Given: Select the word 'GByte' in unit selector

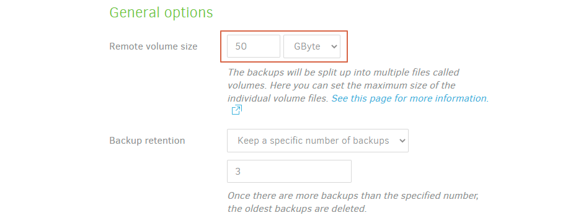Looking at the screenshot, I should [307, 46].
